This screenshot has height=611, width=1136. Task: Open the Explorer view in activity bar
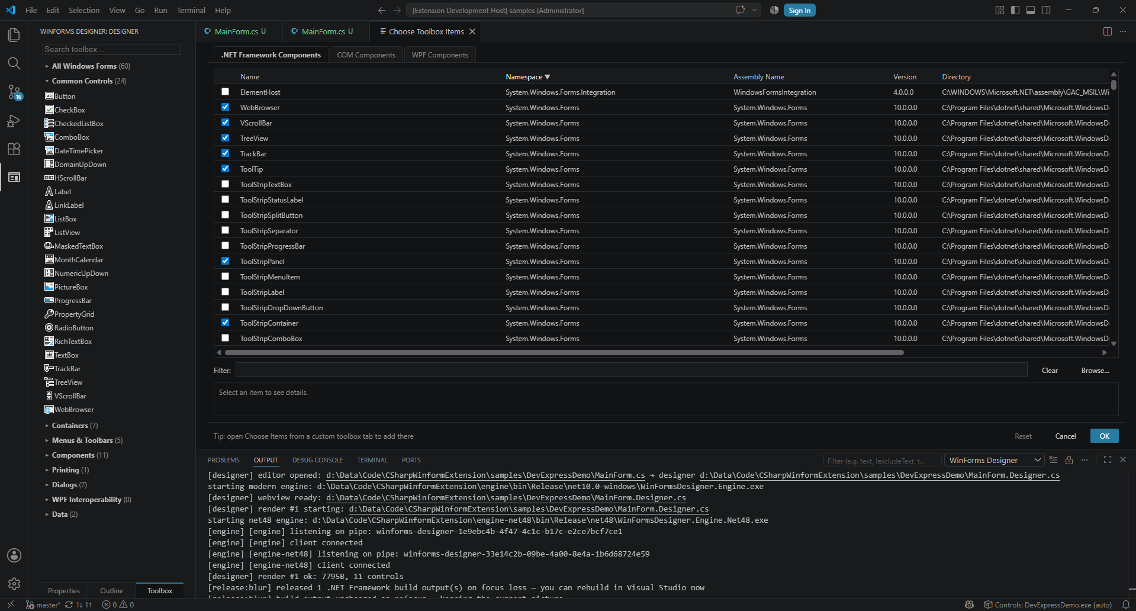point(14,35)
